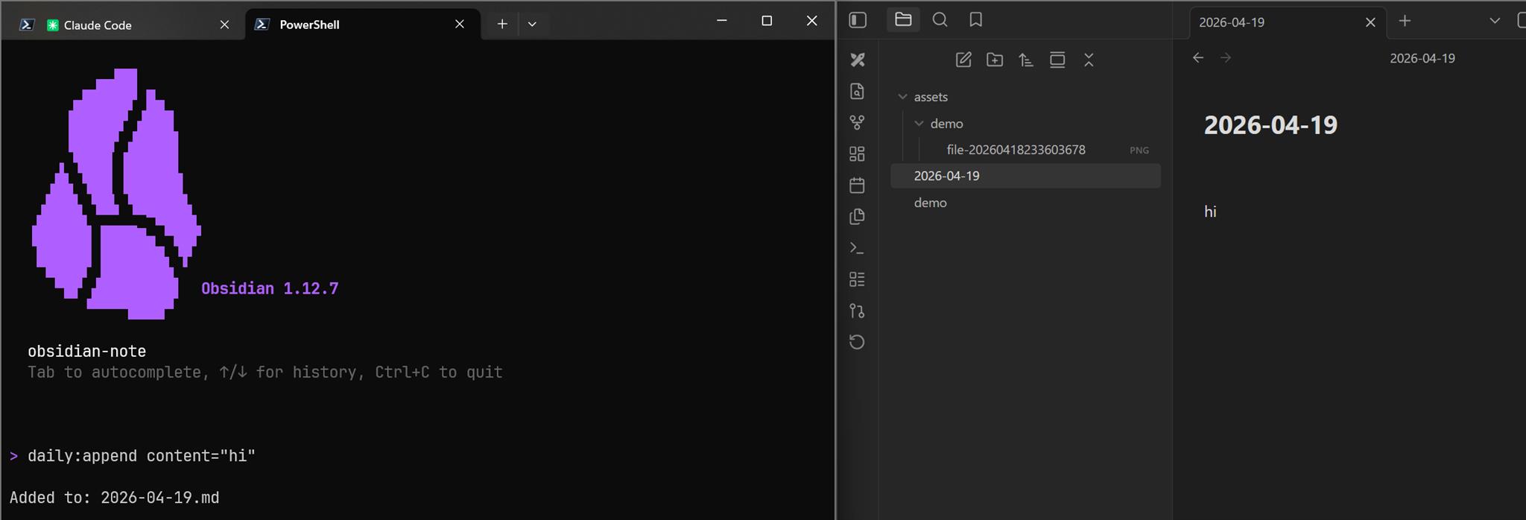Viewport: 1526px width, 520px height.
Task: Collapse the assets folder
Action: coord(903,97)
